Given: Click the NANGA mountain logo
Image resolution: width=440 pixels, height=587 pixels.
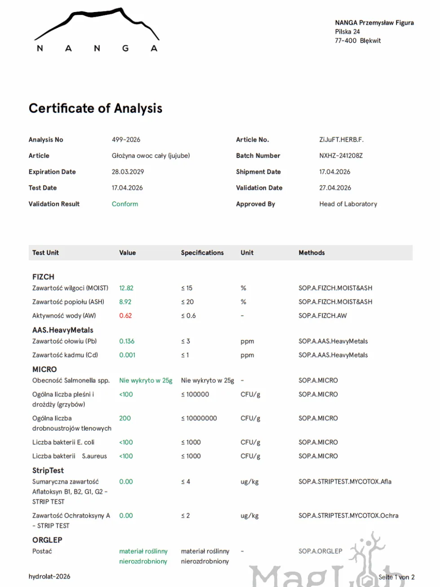Looking at the screenshot, I should point(97,31).
